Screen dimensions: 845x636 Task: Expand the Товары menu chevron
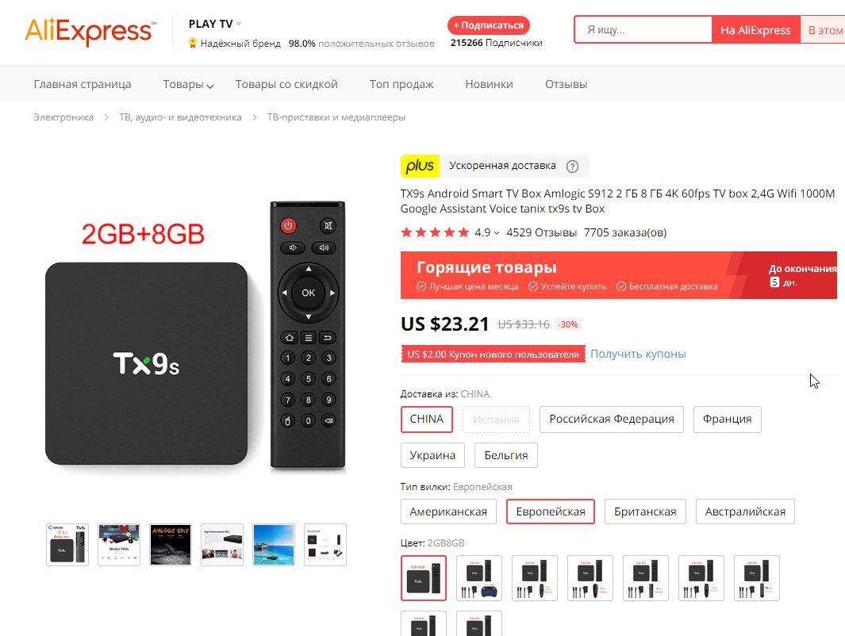coord(210,86)
